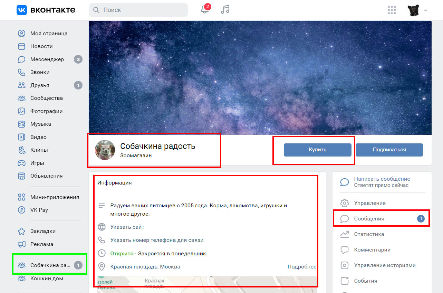Click the Мессенджер unread badge 3

coord(78,59)
